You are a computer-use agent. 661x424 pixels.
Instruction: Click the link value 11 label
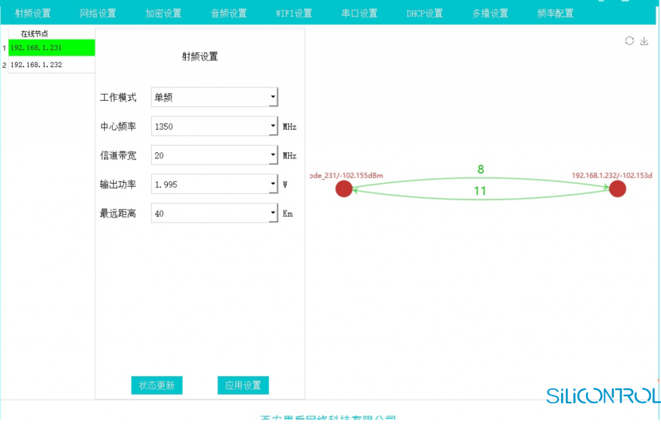tap(480, 191)
